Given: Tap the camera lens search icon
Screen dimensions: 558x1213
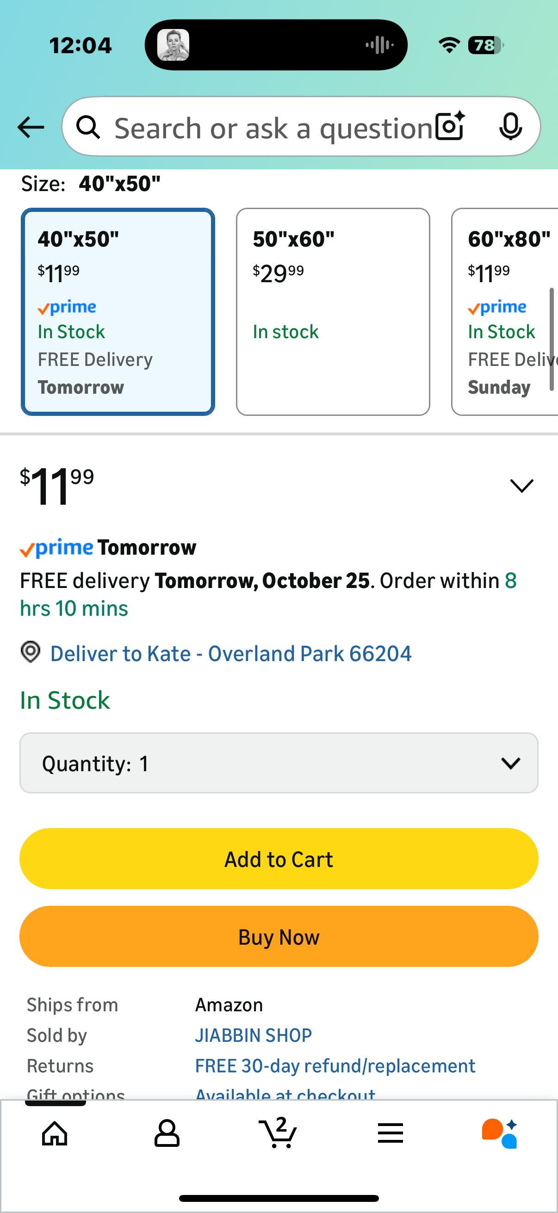Looking at the screenshot, I should pyautogui.click(x=450, y=126).
